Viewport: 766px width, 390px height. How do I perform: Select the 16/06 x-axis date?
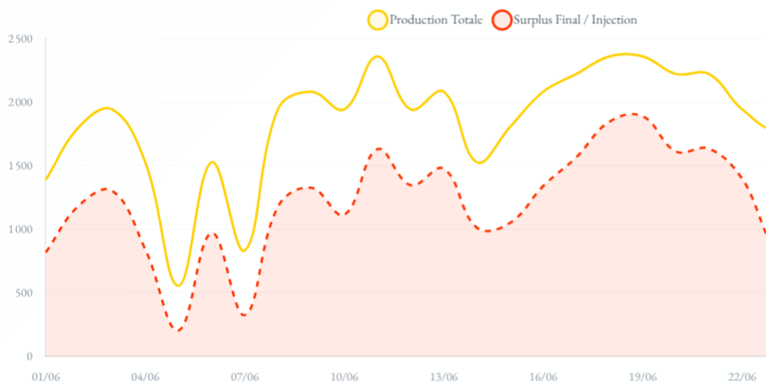click(x=543, y=377)
